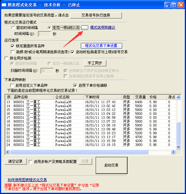Select trade record row 20 at 13:09:48
This screenshot has height=194, width=186.
click(91, 129)
